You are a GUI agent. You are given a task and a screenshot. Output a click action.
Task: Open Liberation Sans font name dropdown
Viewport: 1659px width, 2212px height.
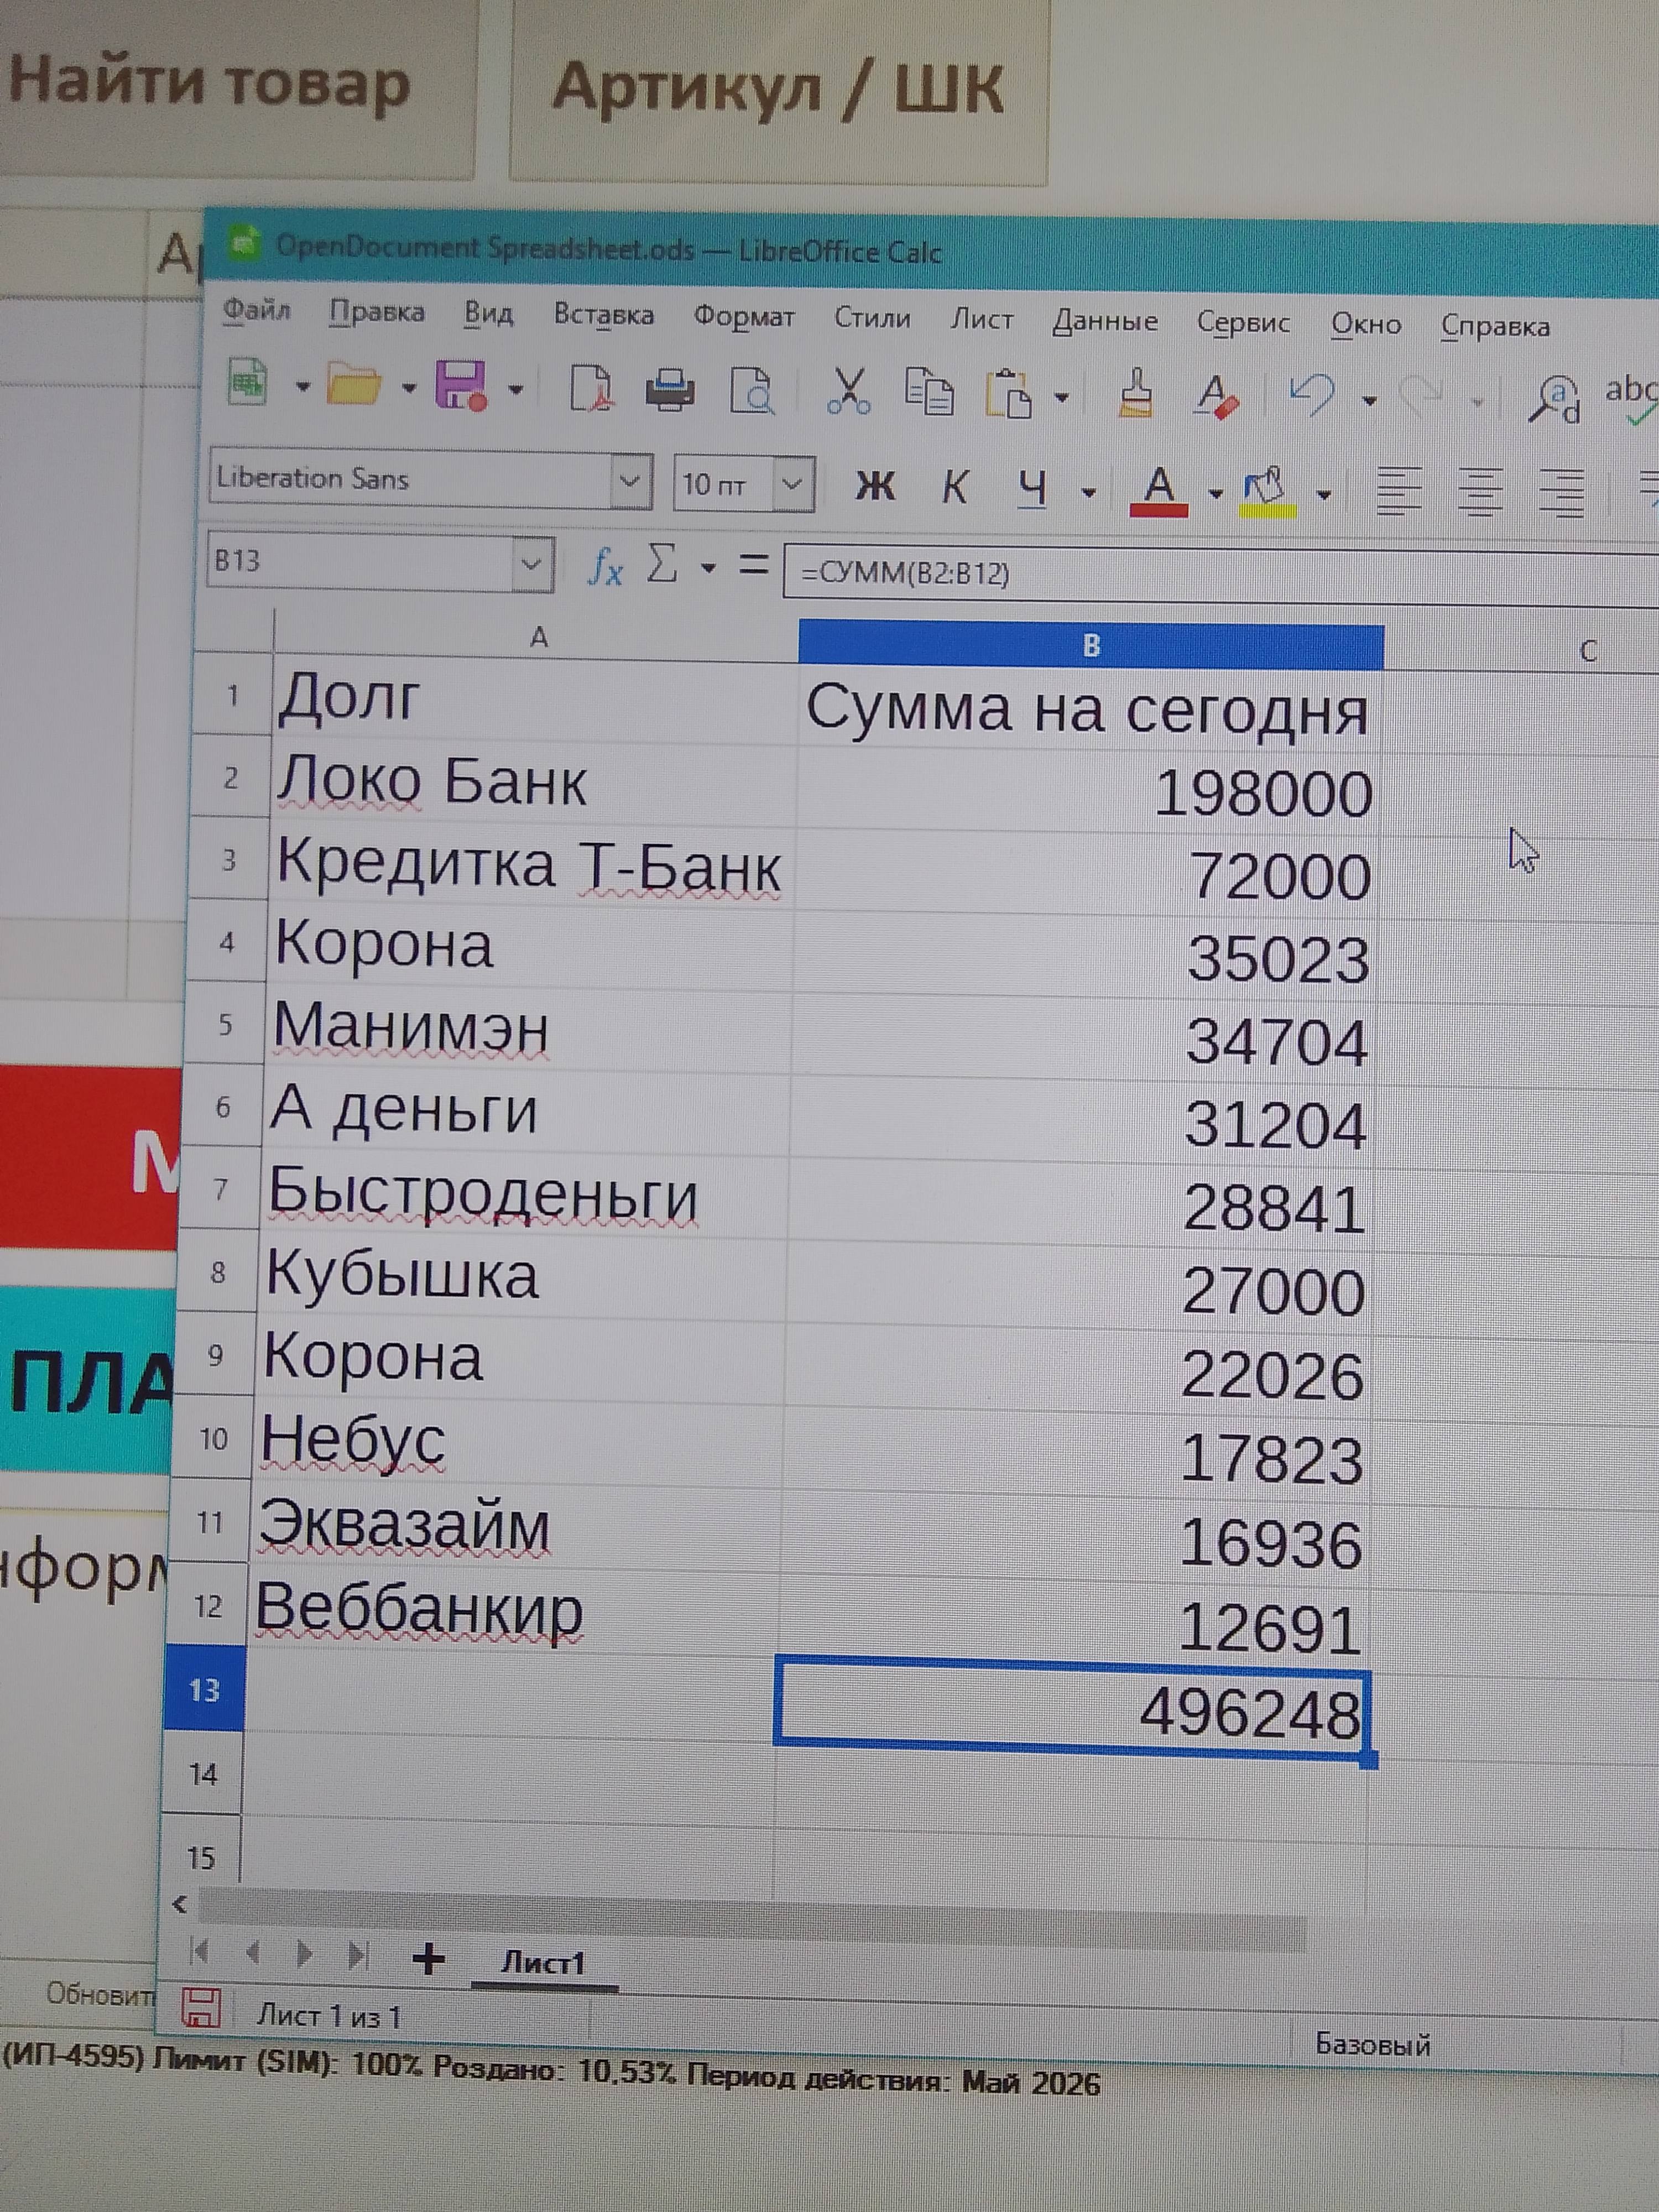630,481
